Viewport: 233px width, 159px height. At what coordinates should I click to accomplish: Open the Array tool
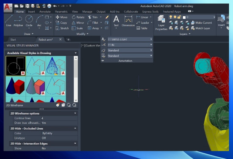pos(93,28)
